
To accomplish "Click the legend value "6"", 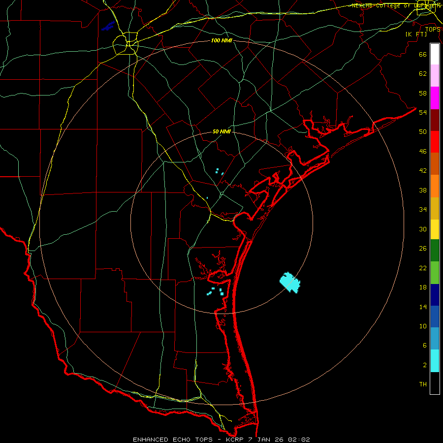I will 425,345.
